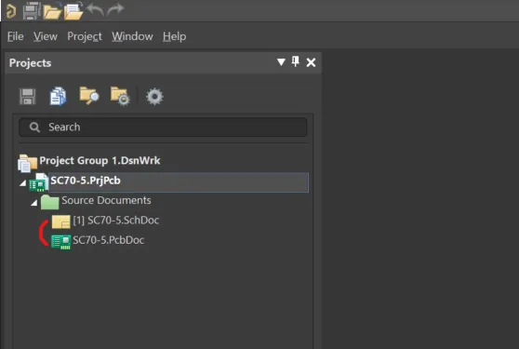Image resolution: width=519 pixels, height=349 pixels.
Task: Select SC70-5.PcbDoc in the tree
Action: [x=109, y=240]
